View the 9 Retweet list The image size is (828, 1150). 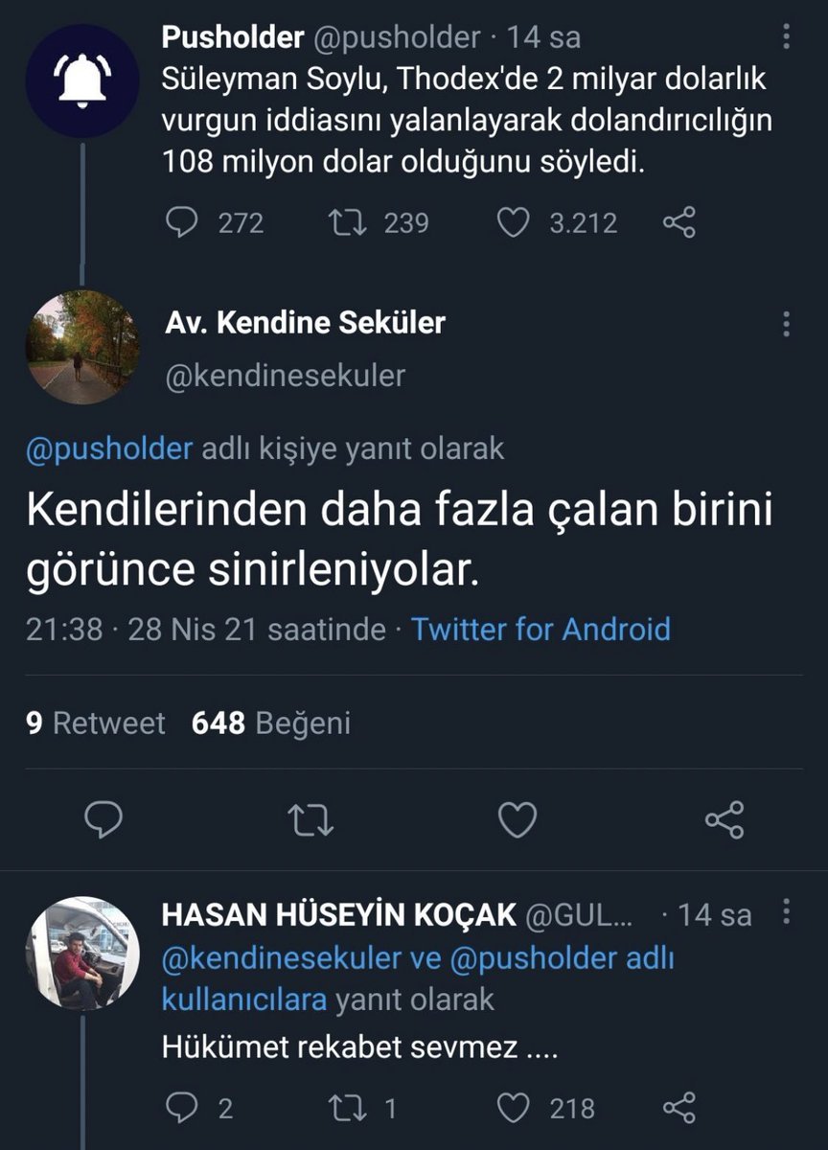pos(96,723)
